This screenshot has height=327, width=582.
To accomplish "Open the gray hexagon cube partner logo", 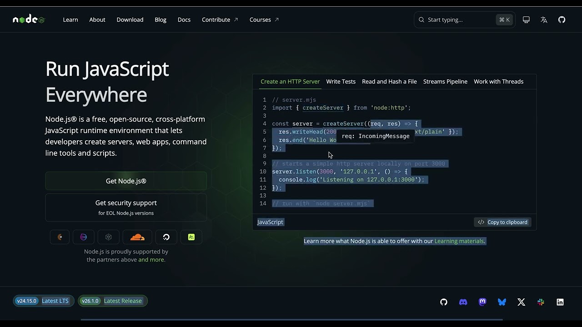I will (108, 237).
